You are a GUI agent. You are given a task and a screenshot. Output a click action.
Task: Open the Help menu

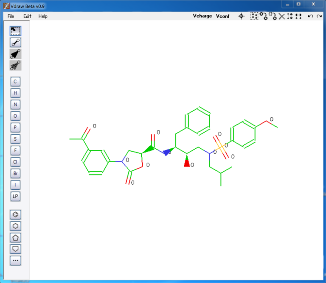(x=43, y=16)
